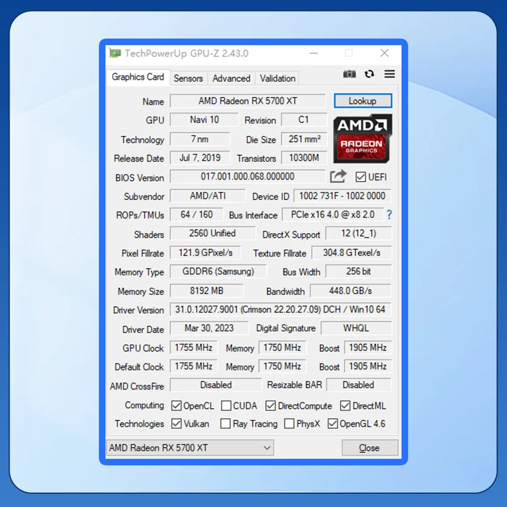Click the DirectX Support field 12 (12_1)
This screenshot has width=507, height=507.
coord(358,233)
